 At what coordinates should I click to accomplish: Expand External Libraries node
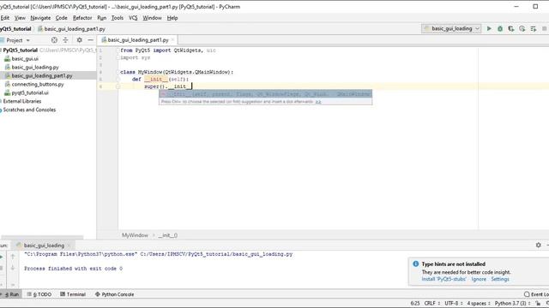(x=21, y=101)
